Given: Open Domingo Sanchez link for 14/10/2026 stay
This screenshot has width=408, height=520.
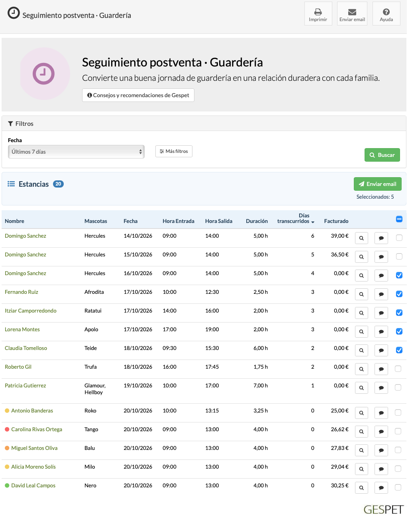Looking at the screenshot, I should coord(25,236).
